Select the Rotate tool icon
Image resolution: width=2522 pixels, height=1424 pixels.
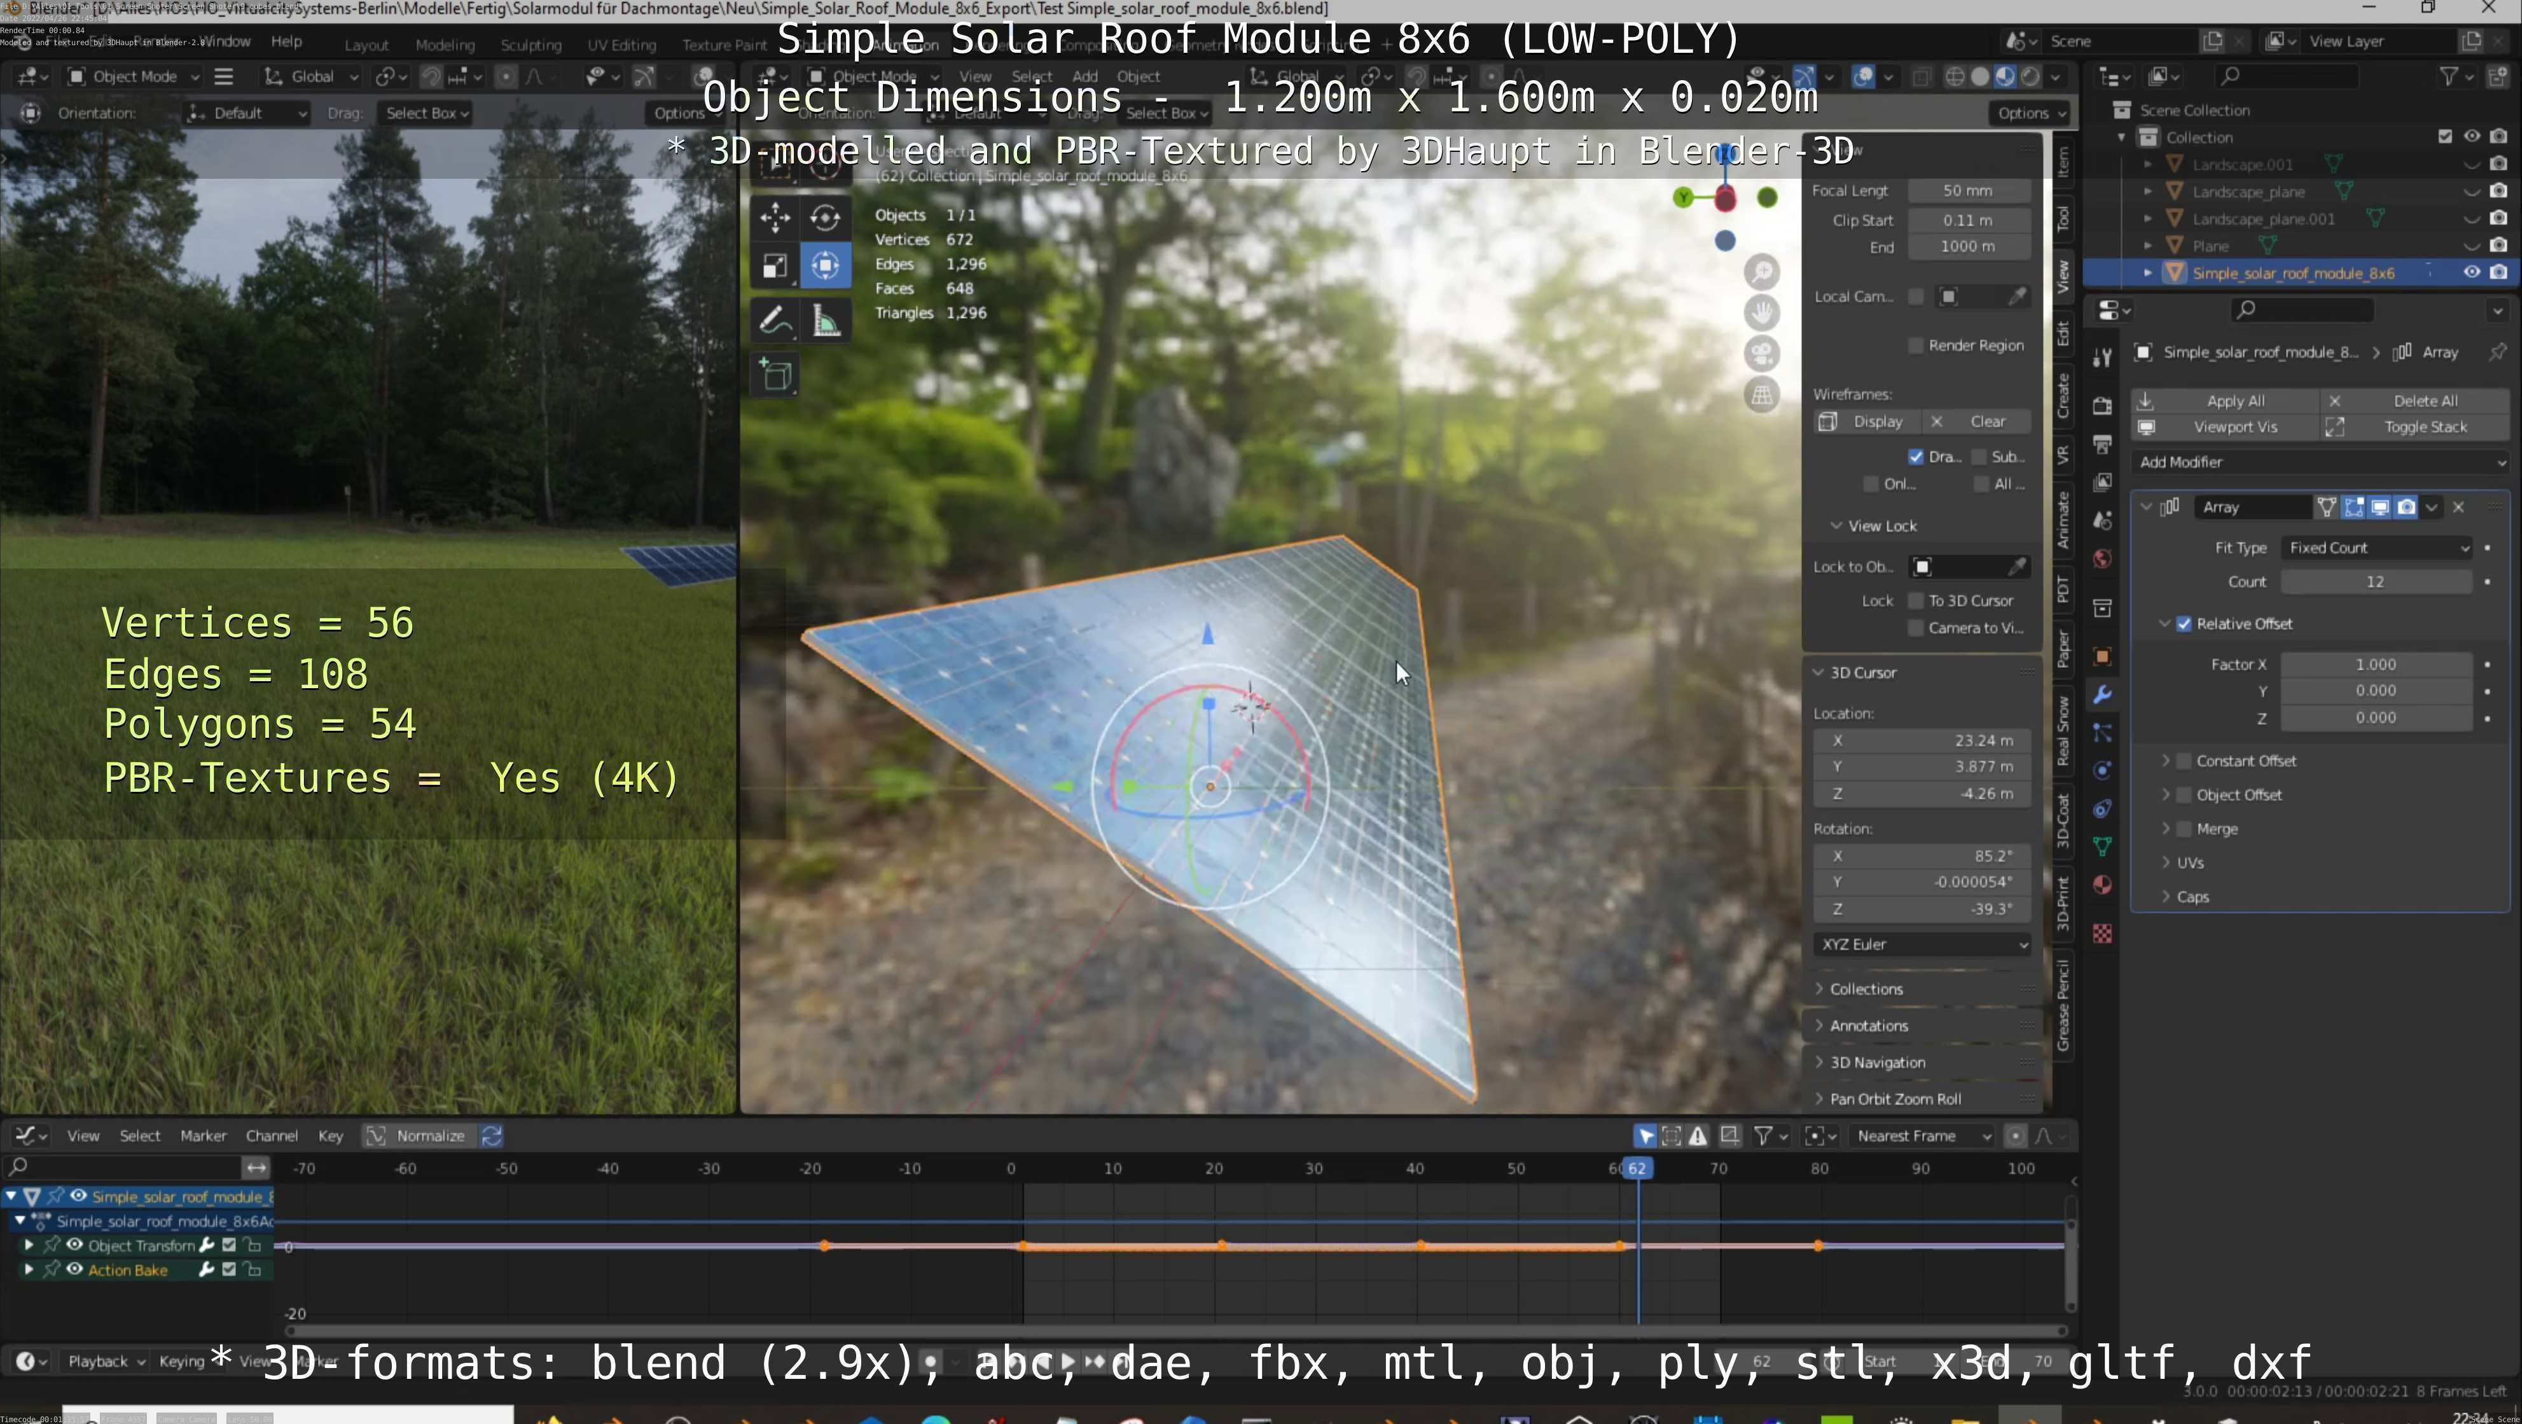coord(826,218)
